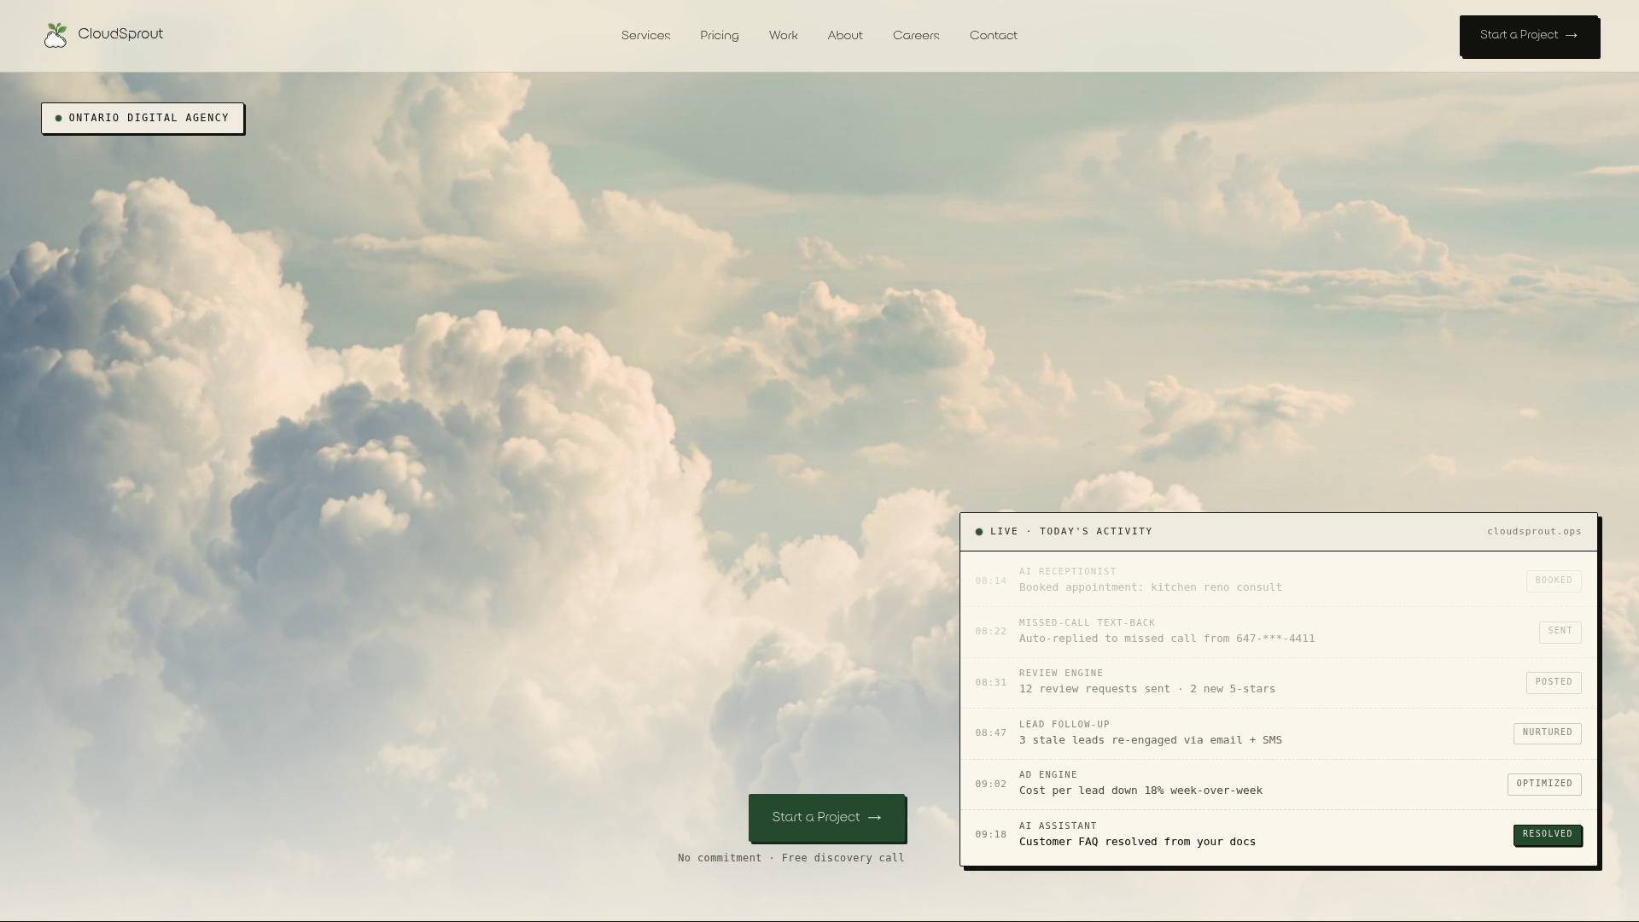Select the Lead Follow-Up activity row

click(x=1278, y=733)
